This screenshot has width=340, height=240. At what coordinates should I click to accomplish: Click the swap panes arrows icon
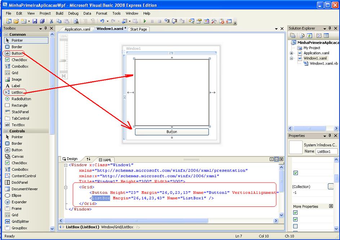(88, 159)
